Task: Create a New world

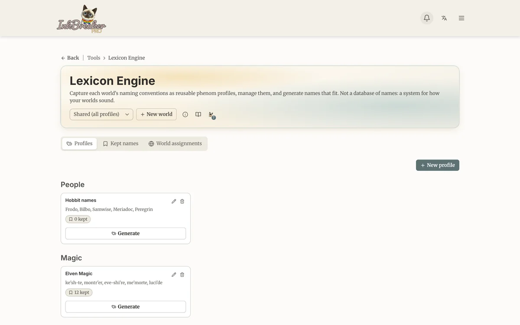Action: 156,114
